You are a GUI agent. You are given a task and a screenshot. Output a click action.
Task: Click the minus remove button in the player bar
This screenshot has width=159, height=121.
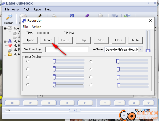click(x=120, y=103)
